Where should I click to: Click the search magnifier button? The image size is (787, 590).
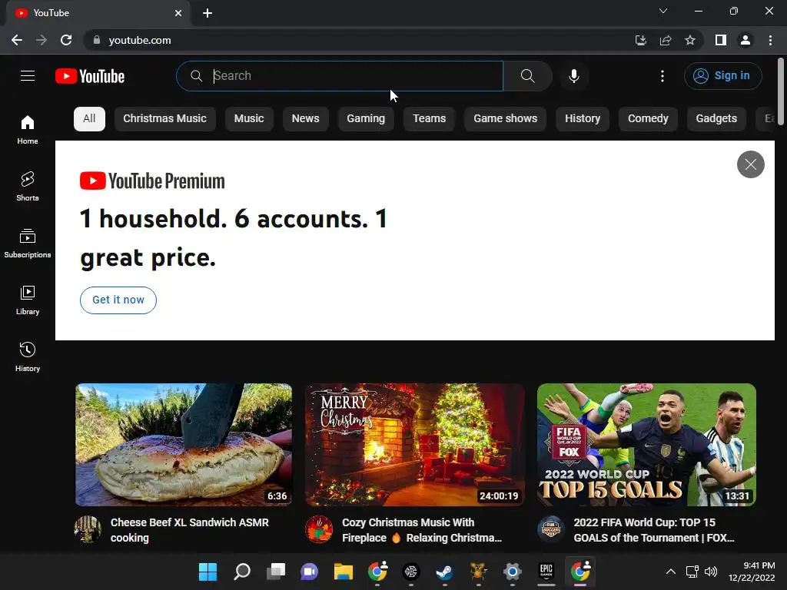pyautogui.click(x=527, y=76)
